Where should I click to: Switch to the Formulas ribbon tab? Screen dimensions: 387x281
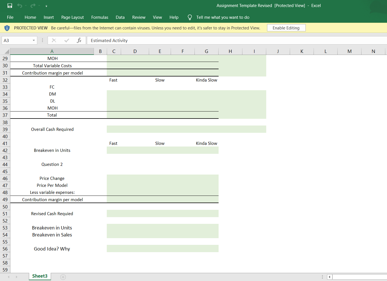pos(100,17)
